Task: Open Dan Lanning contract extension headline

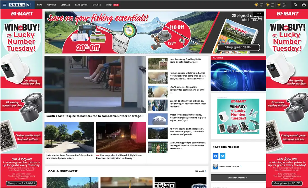Action: point(187,145)
